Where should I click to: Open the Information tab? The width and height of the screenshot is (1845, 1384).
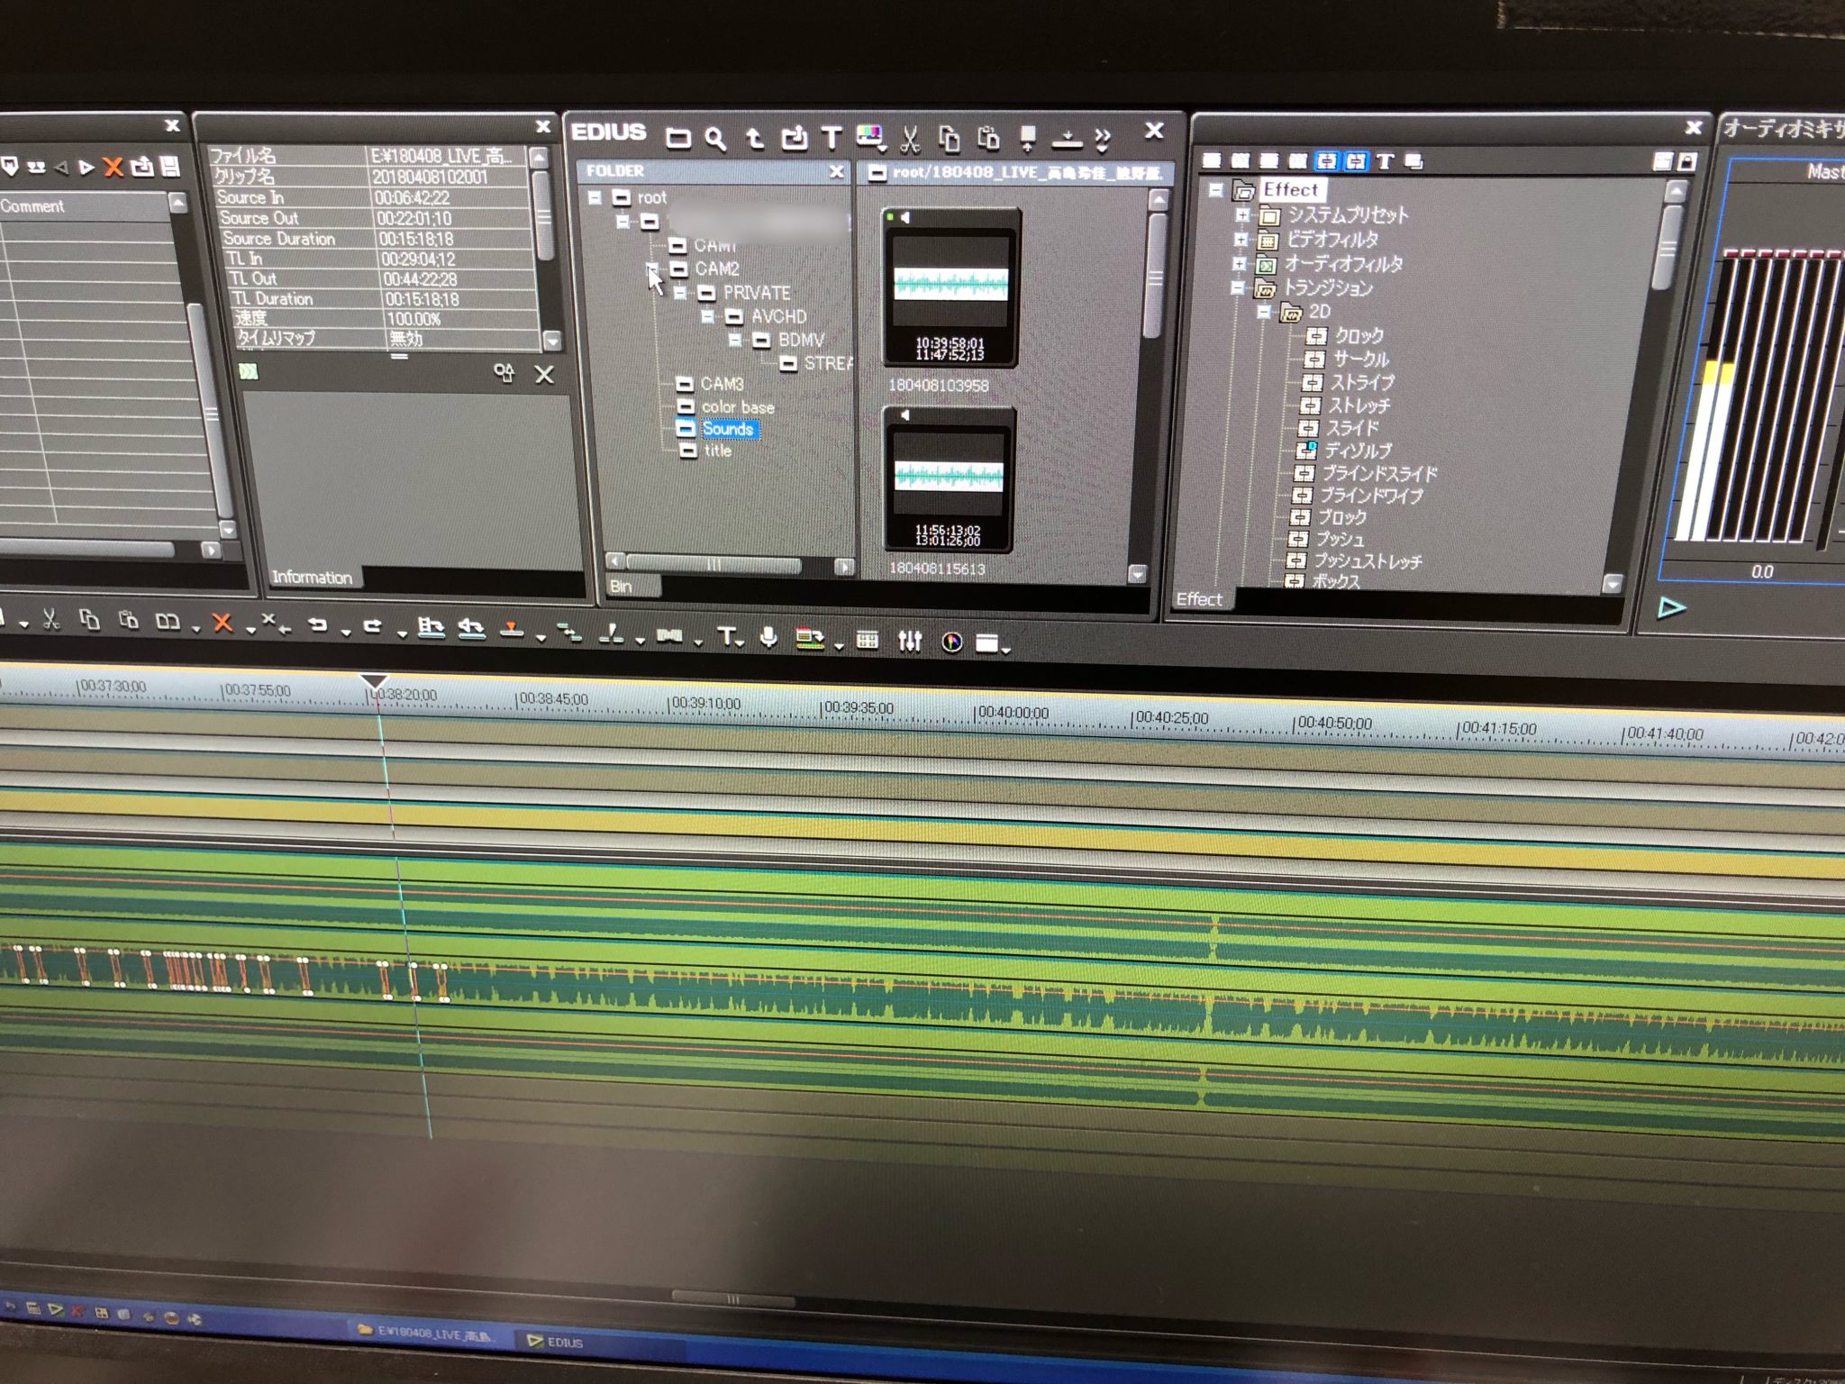click(312, 578)
